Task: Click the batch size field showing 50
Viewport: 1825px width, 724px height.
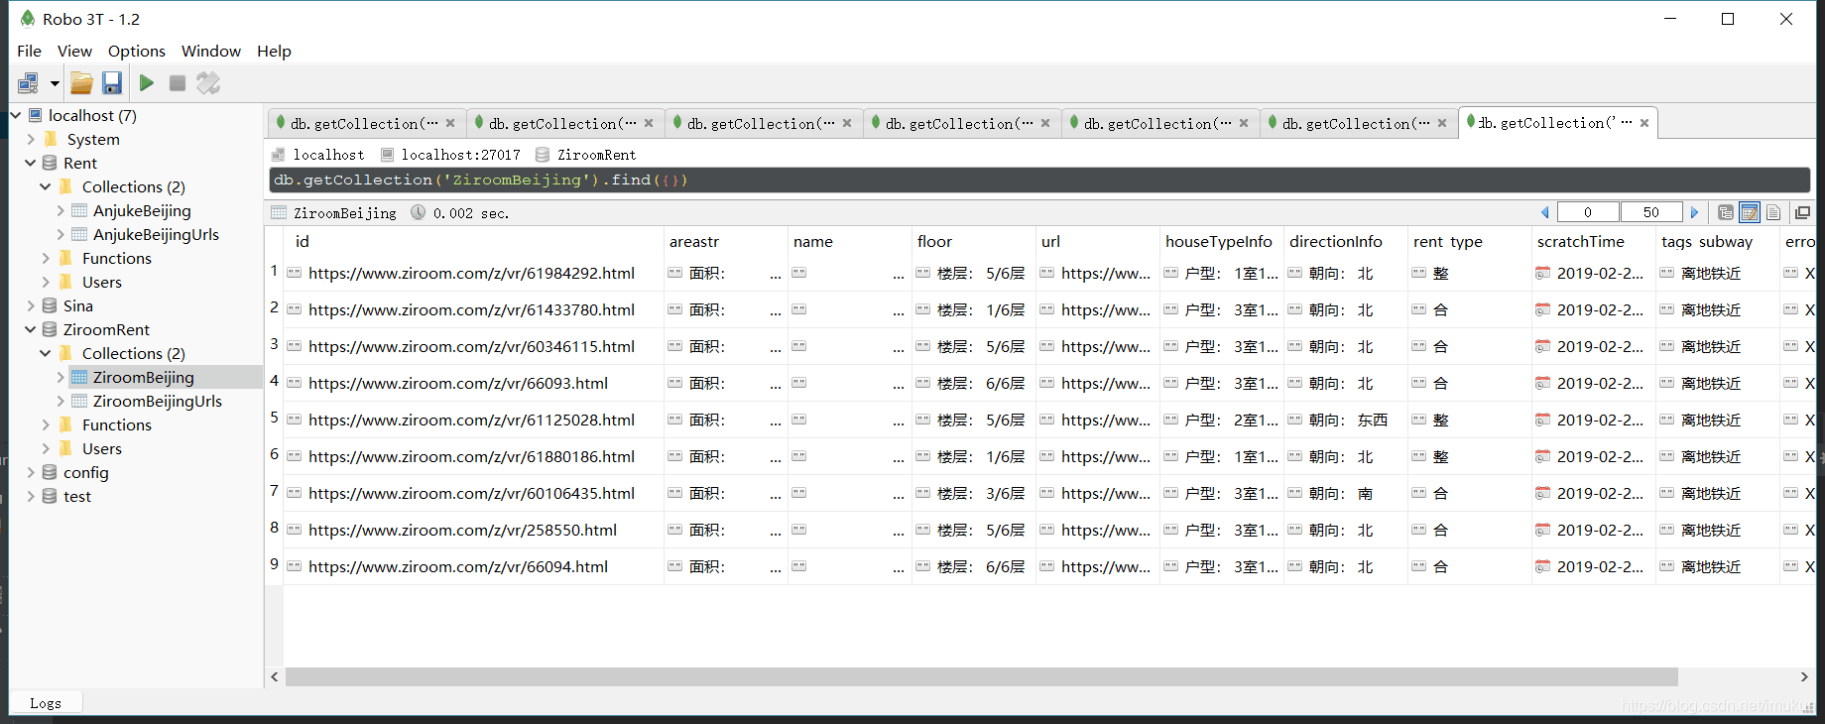Action: click(x=1651, y=212)
